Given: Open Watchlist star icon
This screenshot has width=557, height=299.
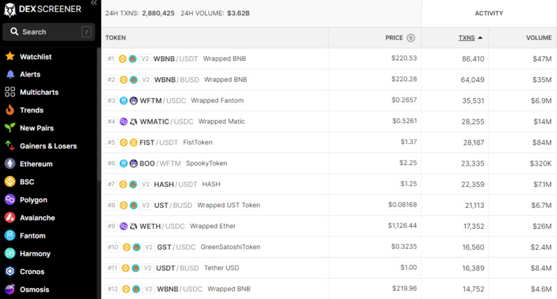Looking at the screenshot, I should click(x=10, y=56).
